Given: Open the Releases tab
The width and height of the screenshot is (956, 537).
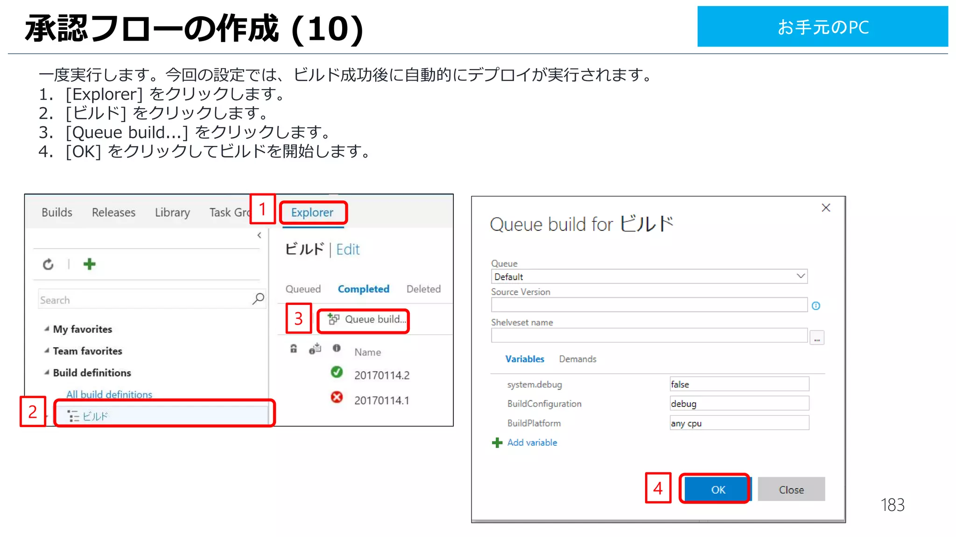Looking at the screenshot, I should (113, 213).
